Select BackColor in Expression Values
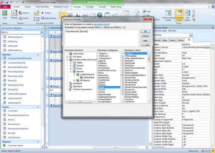This screenshot has width=215, height=153. pos(129,61)
